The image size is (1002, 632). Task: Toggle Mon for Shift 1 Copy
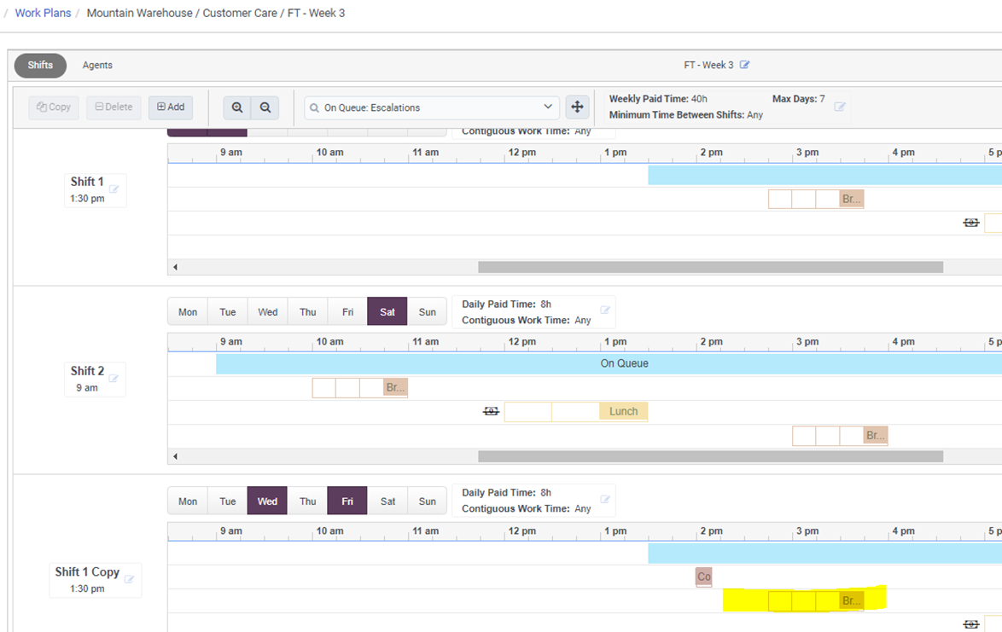pos(188,502)
